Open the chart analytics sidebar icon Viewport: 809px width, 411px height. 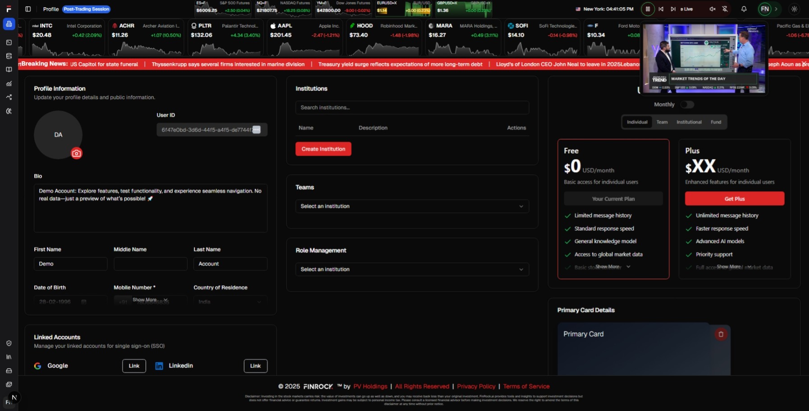click(x=9, y=84)
